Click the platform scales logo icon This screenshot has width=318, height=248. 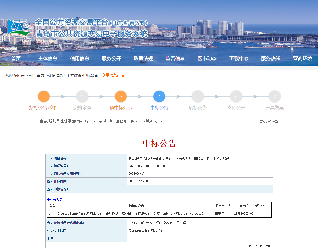18,28
